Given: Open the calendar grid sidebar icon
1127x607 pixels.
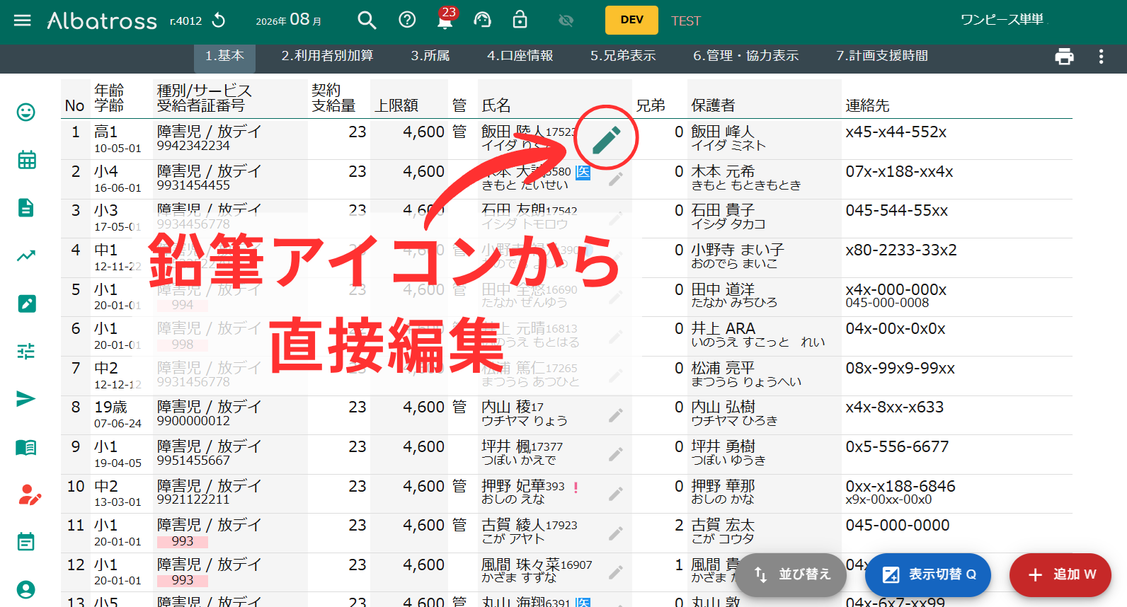Looking at the screenshot, I should pos(27,160).
